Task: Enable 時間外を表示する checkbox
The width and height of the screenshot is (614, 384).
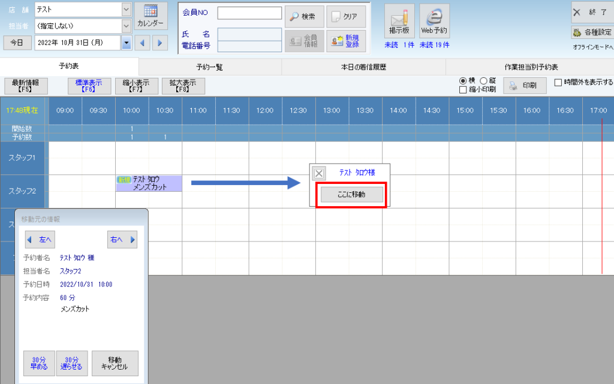Action: click(558, 83)
